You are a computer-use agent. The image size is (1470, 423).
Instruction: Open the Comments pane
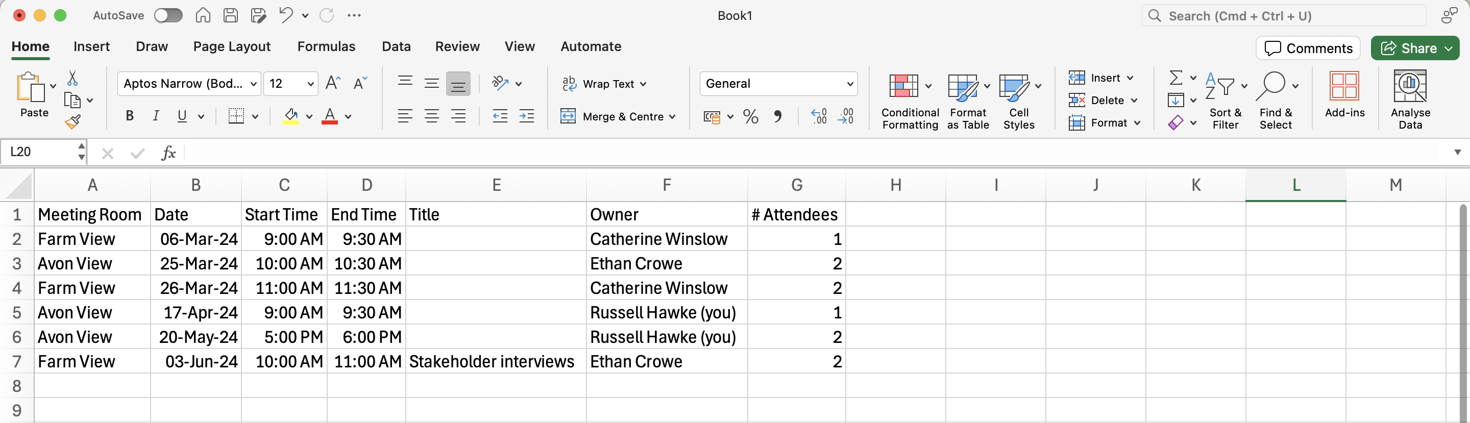tap(1308, 48)
